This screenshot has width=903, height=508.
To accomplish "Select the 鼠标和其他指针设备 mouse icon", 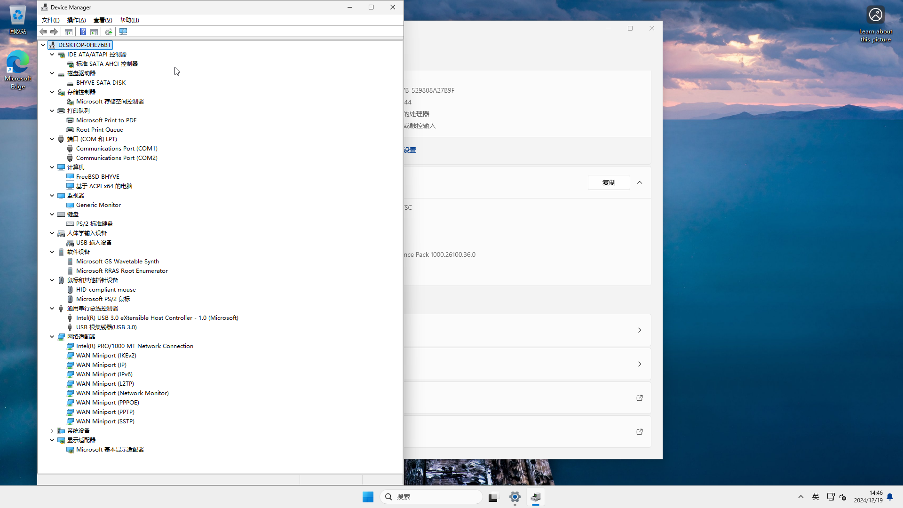I will (x=61, y=280).
